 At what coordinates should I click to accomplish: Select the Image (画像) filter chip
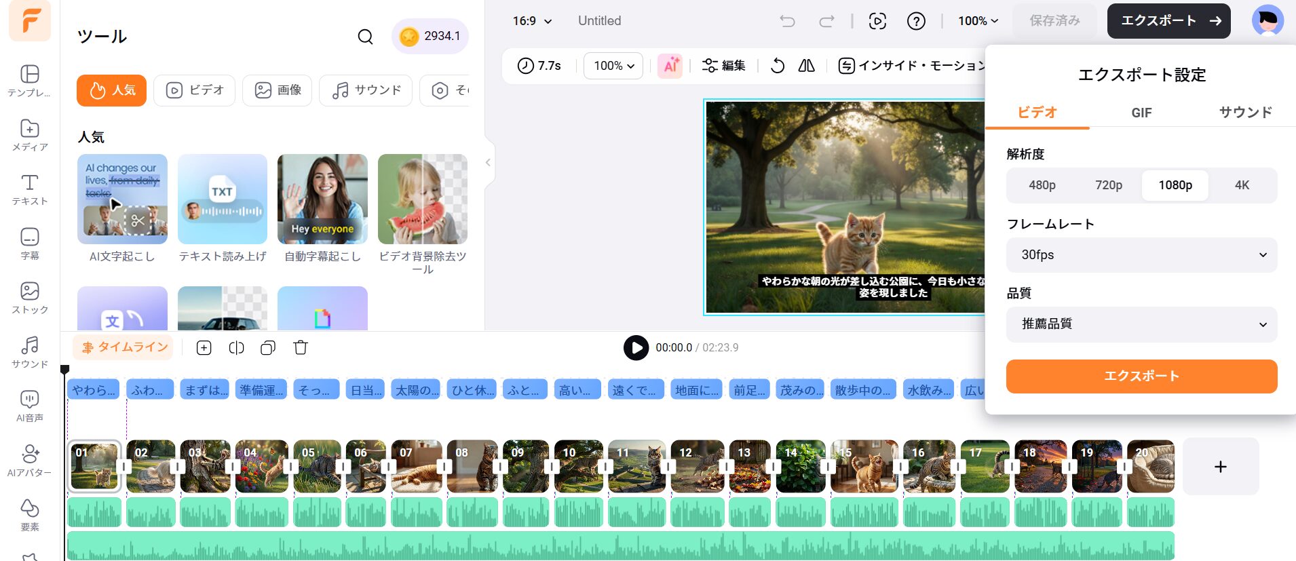point(278,90)
